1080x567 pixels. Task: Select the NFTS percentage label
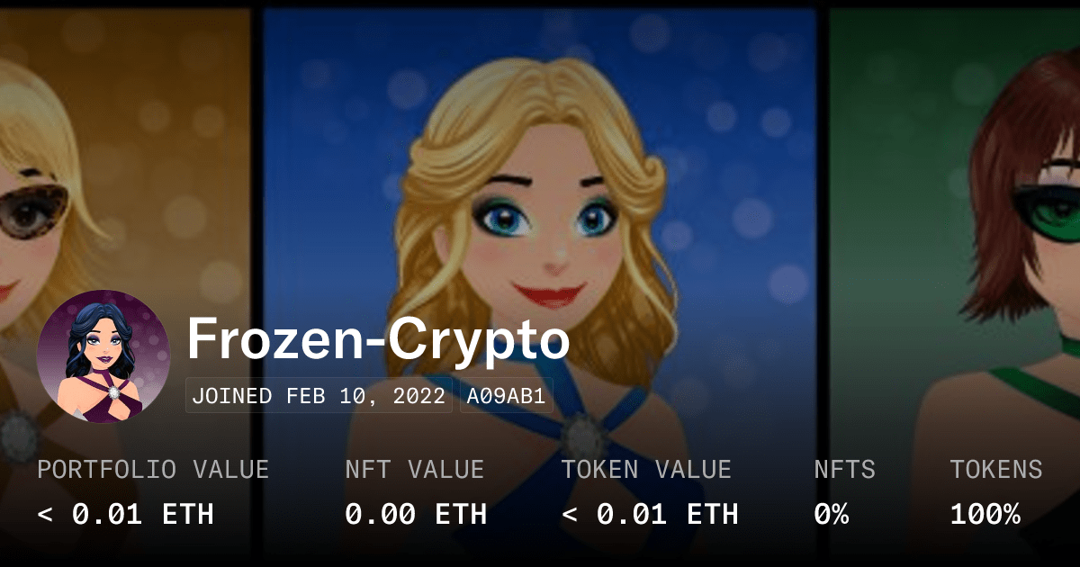(844, 469)
